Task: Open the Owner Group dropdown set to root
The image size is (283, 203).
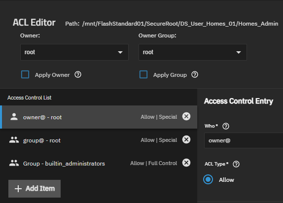Action: [193, 52]
